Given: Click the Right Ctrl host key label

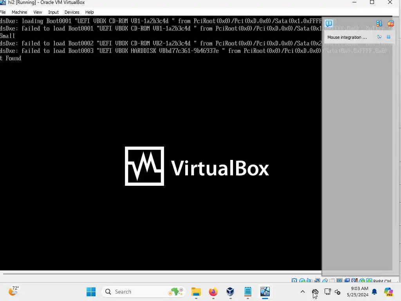Looking at the screenshot, I should click(x=382, y=281).
